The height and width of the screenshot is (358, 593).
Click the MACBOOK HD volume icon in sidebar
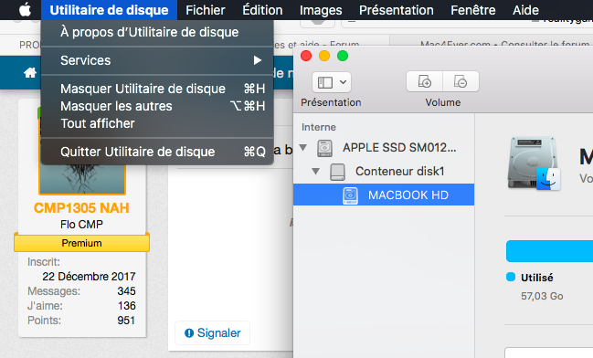coord(350,195)
